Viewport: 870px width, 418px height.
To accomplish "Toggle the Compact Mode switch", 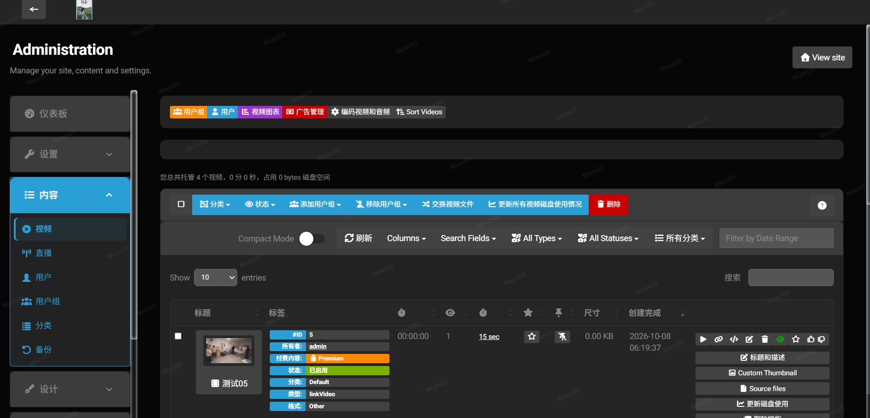I will point(312,239).
